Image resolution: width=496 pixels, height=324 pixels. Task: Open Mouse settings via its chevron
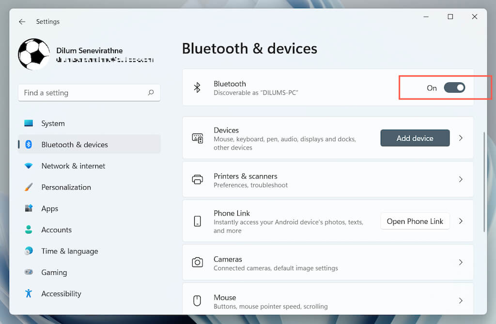[x=461, y=300]
